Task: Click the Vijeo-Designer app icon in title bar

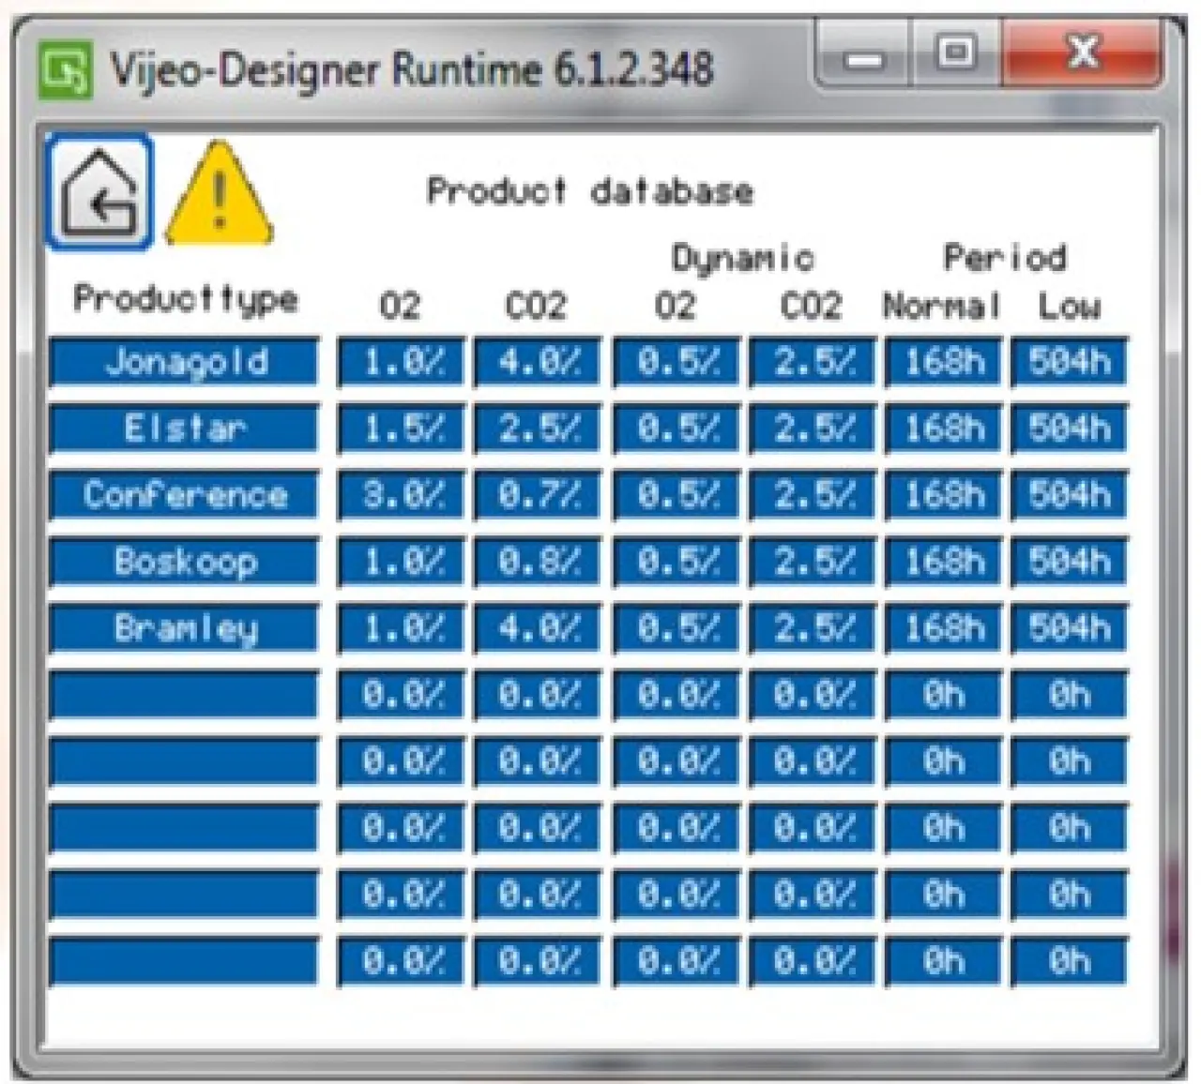Action: (67, 69)
